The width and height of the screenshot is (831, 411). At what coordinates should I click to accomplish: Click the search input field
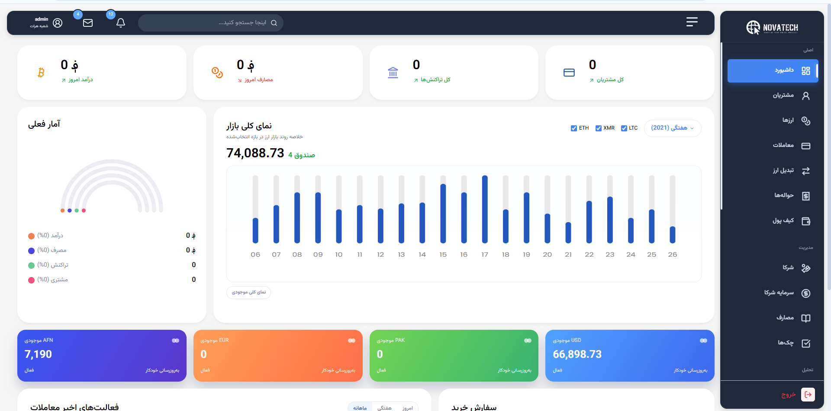coord(211,23)
